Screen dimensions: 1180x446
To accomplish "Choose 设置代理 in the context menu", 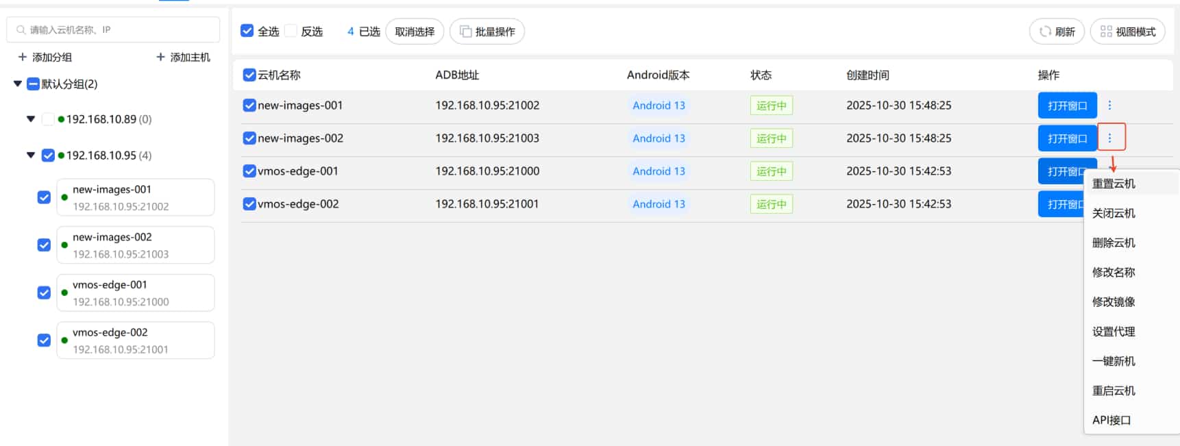I will 1114,332.
